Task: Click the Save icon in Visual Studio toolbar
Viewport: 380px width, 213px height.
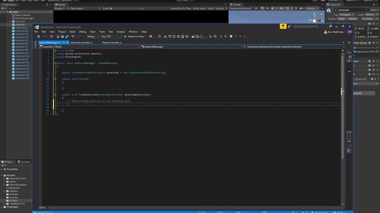Action: pos(62,37)
